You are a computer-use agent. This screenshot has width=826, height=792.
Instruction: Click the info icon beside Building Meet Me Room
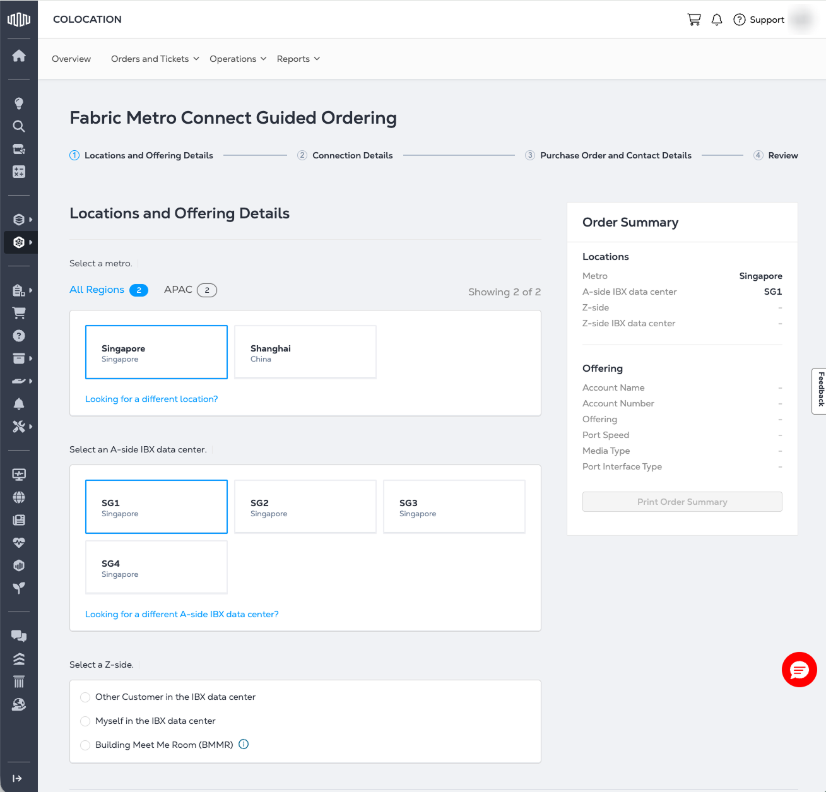pyautogui.click(x=244, y=744)
